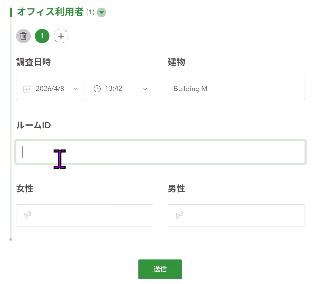Click the clock icon in the time field

(x=97, y=89)
